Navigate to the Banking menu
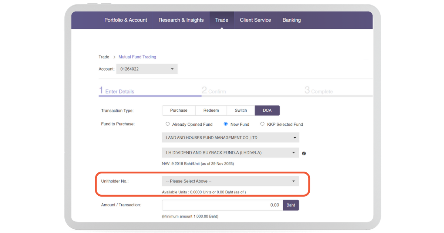This screenshot has height=233, width=444. [292, 20]
